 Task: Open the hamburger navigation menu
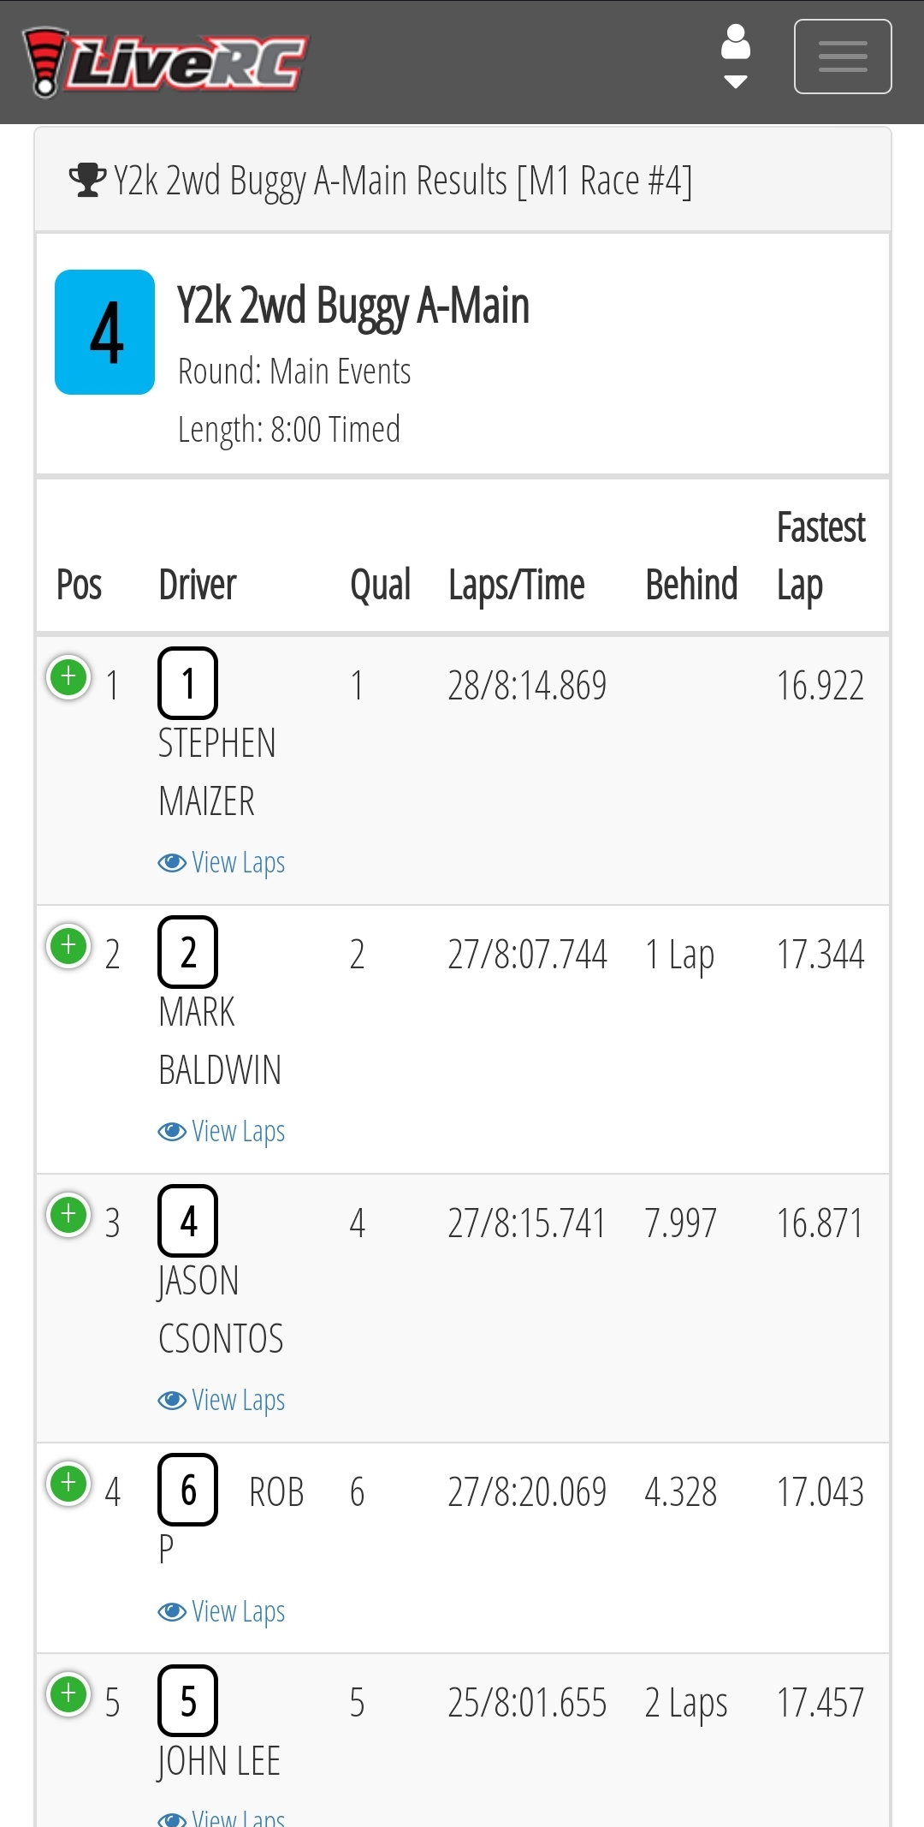point(843,57)
